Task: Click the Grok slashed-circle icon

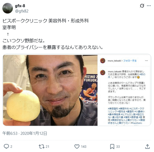Action: coord(142,6)
